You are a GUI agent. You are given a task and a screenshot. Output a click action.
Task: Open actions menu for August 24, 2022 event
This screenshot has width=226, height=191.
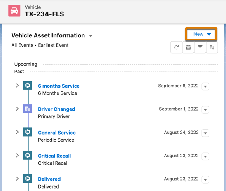(205, 133)
